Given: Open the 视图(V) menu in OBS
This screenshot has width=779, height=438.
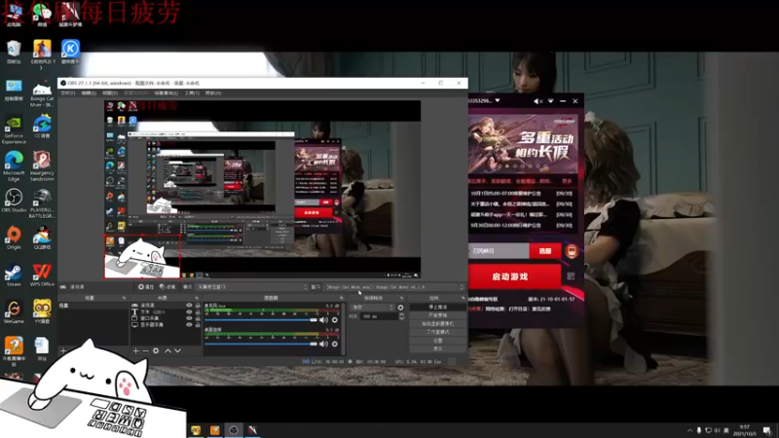Looking at the screenshot, I should (110, 92).
